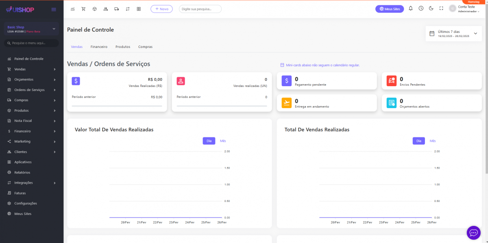
Task: Click the Novo button
Action: 161,9
